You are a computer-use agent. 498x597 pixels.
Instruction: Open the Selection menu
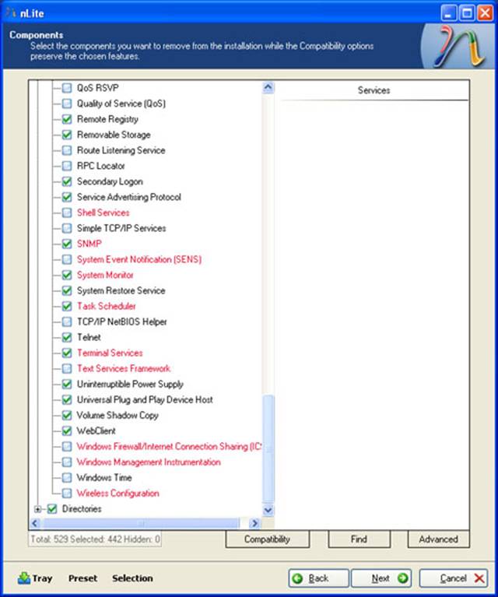click(x=132, y=578)
